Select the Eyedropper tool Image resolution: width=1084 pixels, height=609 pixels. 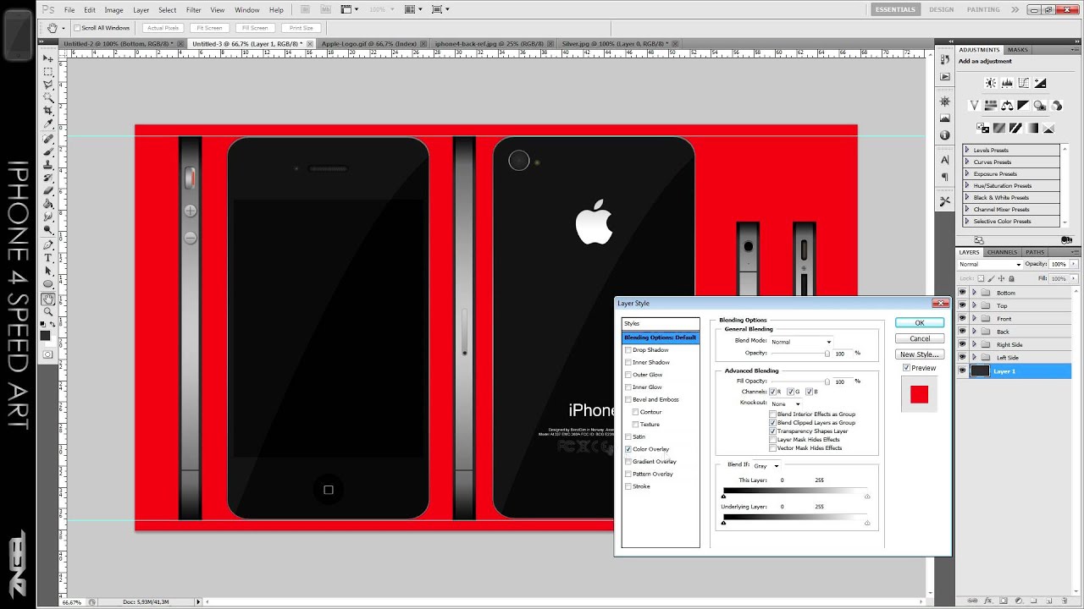tap(48, 123)
